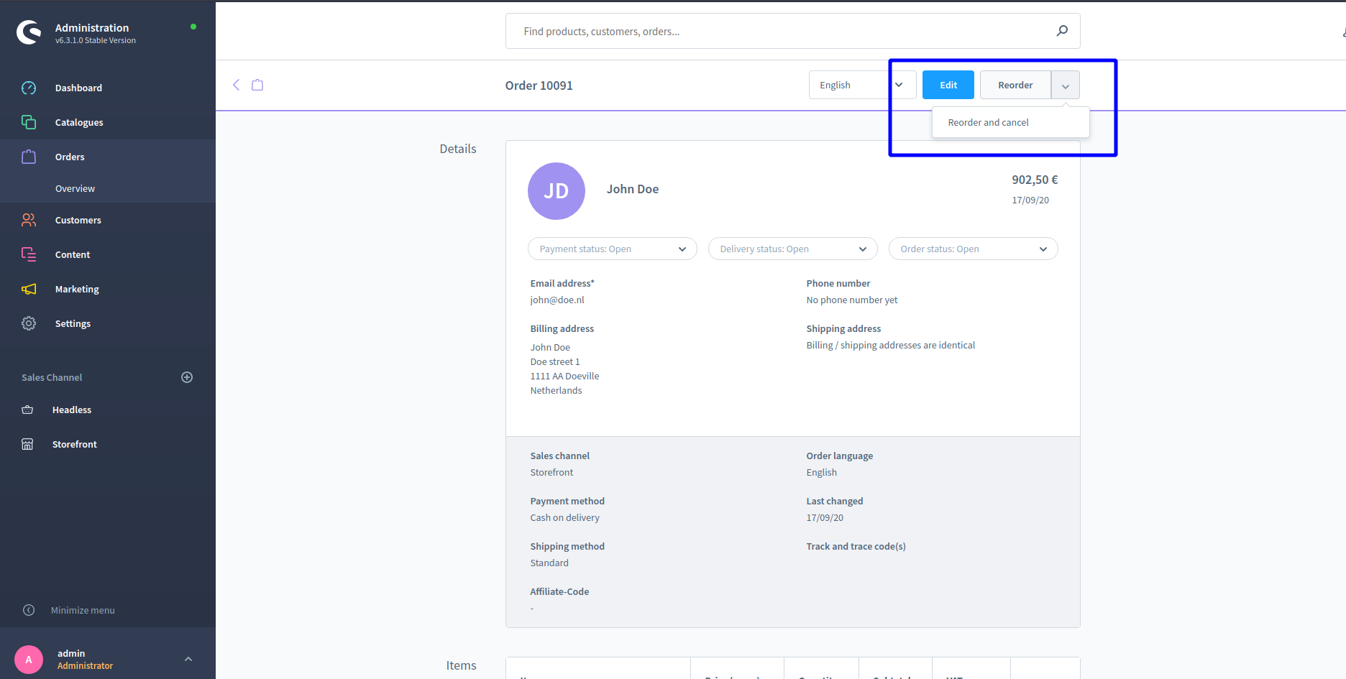This screenshot has height=679, width=1346.
Task: Open the Content menu item
Action: (x=73, y=254)
